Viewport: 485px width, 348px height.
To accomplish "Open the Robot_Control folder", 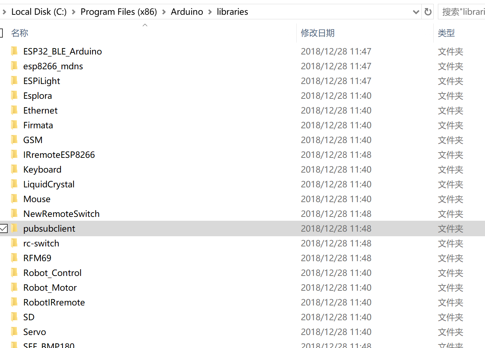I will [x=52, y=272].
